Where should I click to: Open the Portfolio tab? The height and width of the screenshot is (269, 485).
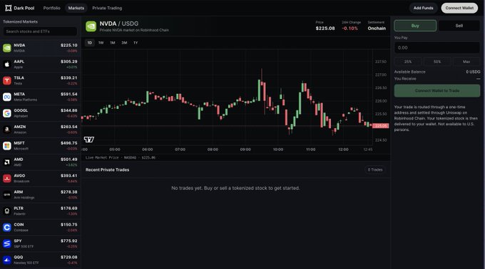51,8
